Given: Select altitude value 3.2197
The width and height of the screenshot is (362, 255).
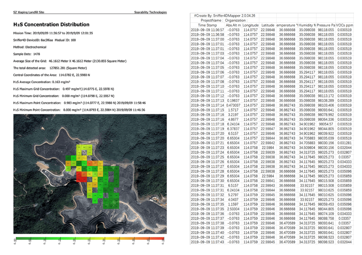Looking at the screenshot, I should pyautogui.click(x=233, y=114).
